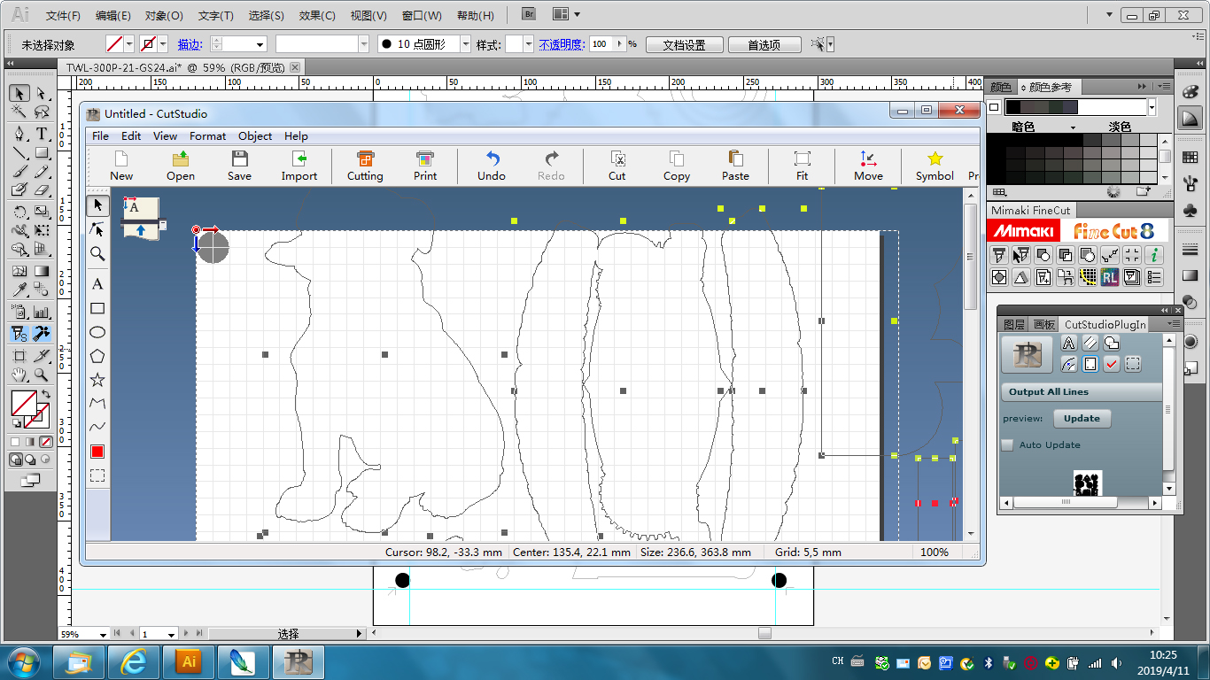Click the red fill color swatch in CutStudio

click(x=97, y=452)
